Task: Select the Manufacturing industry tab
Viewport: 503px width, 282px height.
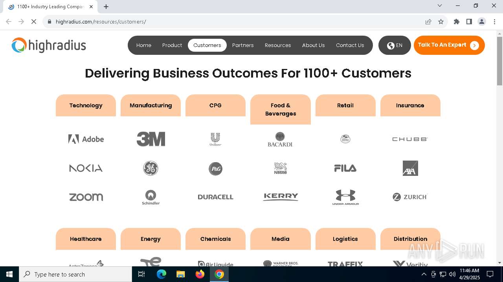Action: point(151,105)
